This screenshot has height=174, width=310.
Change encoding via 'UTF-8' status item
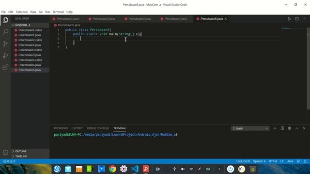point(273,161)
